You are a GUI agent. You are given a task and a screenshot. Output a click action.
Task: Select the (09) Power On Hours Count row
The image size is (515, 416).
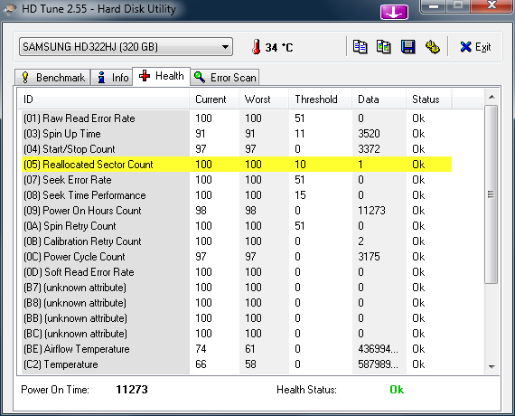[237, 211]
